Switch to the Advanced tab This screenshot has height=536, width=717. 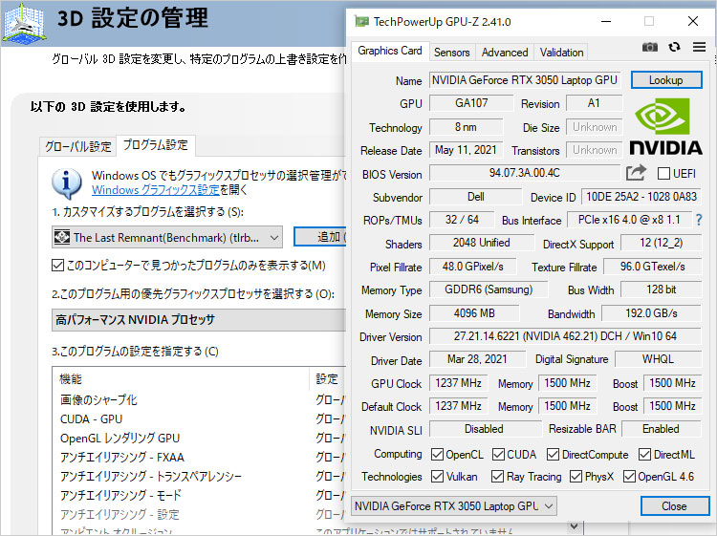505,53
